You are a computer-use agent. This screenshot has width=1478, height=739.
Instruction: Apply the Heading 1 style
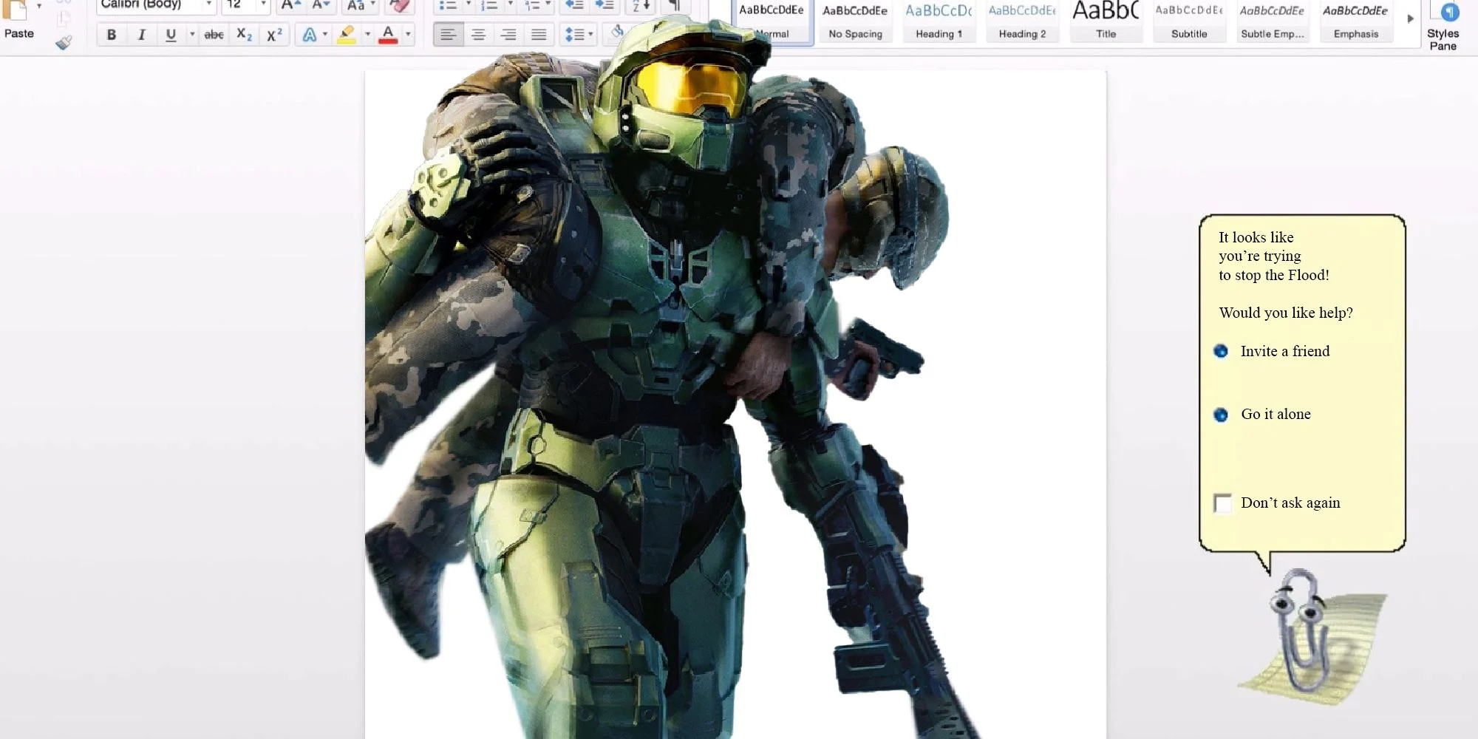939,22
